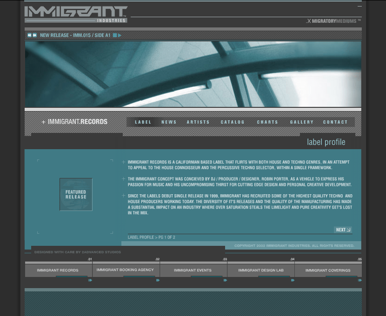Click the 'NEW RELEASE - IMM.015 / SIDE A1' text

(x=75, y=35)
